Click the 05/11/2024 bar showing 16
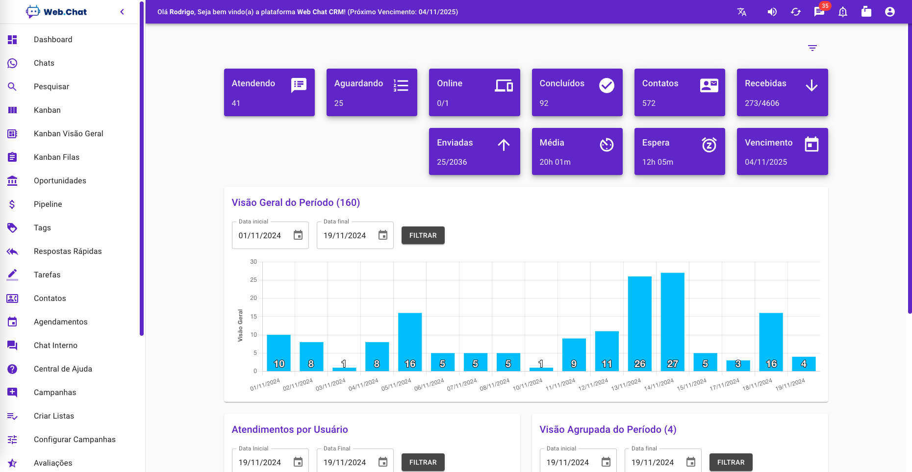 pos(410,342)
